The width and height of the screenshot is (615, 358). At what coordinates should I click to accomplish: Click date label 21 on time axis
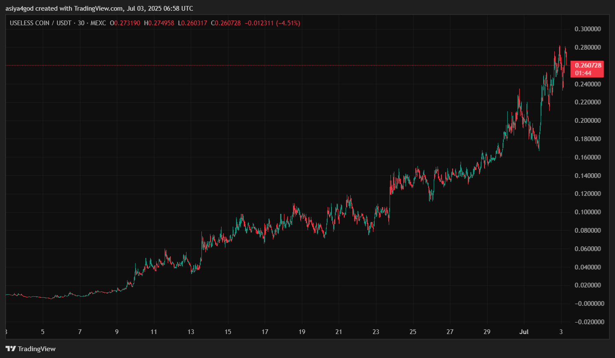pyautogui.click(x=339, y=332)
